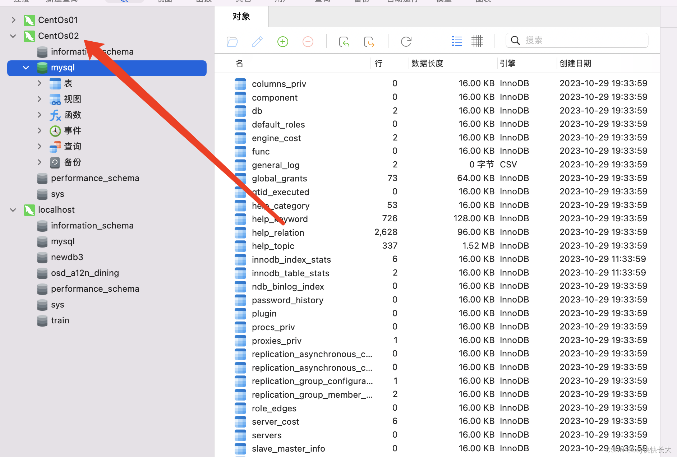Expand the 事件 node

40,131
